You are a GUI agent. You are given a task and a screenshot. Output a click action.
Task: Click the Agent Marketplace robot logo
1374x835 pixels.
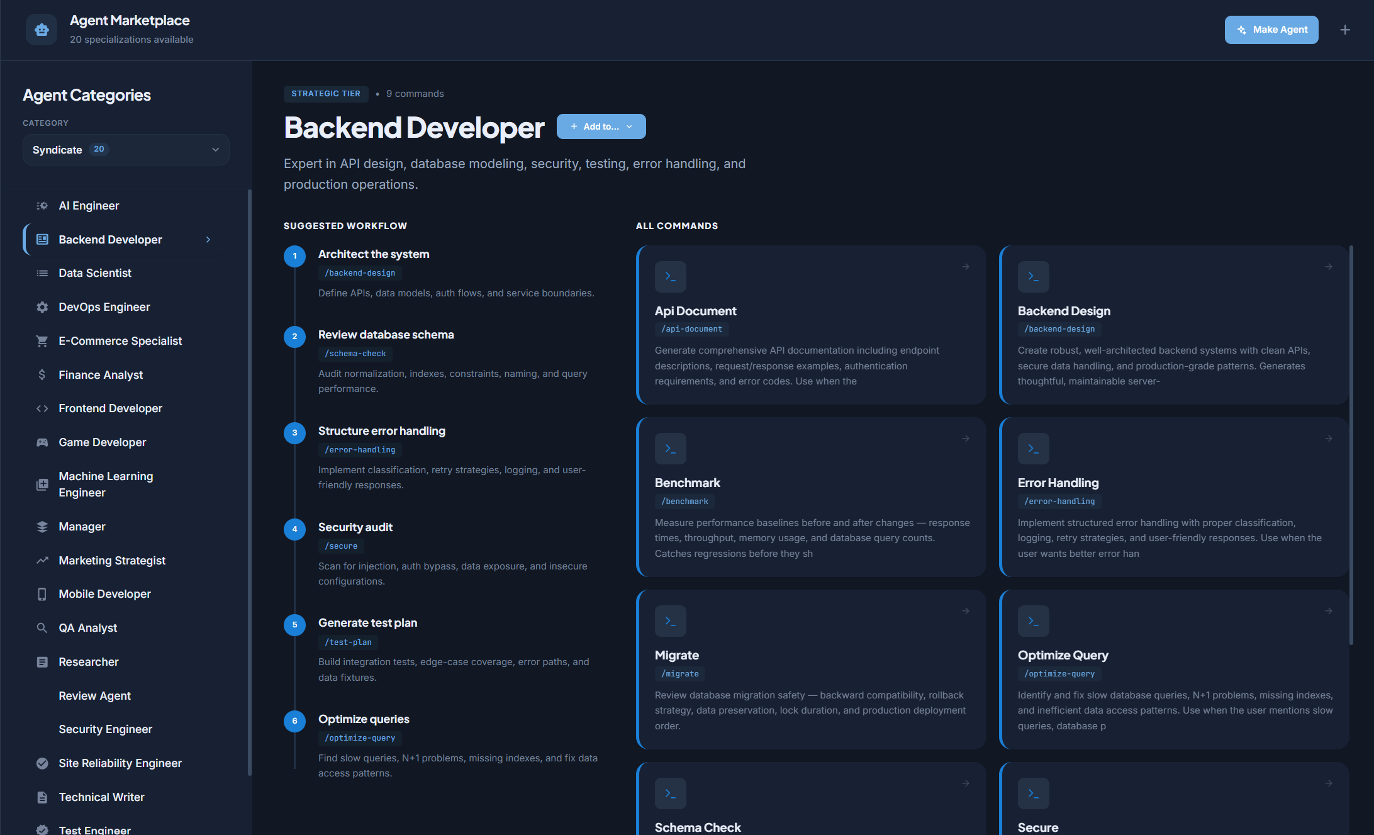pyautogui.click(x=42, y=30)
